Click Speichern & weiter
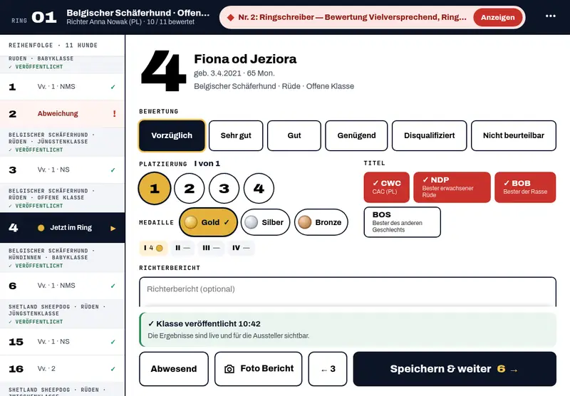 pos(455,369)
